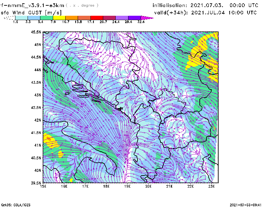Click the 22E longitude label

[191, 186]
